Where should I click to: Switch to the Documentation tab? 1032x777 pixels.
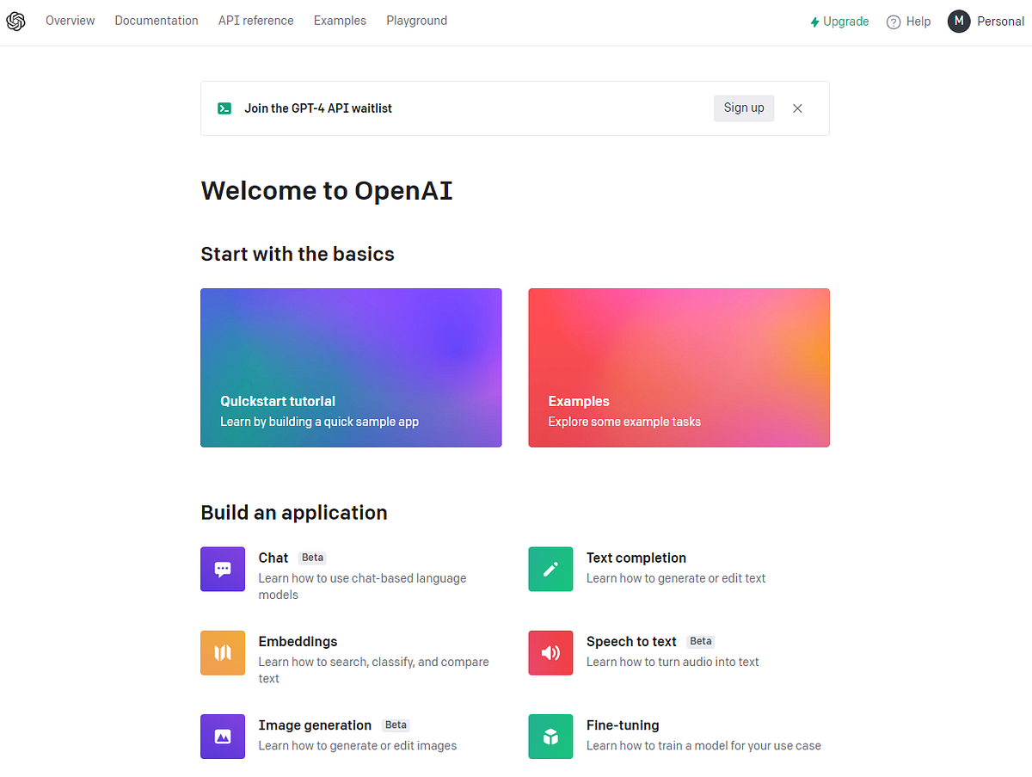point(156,20)
